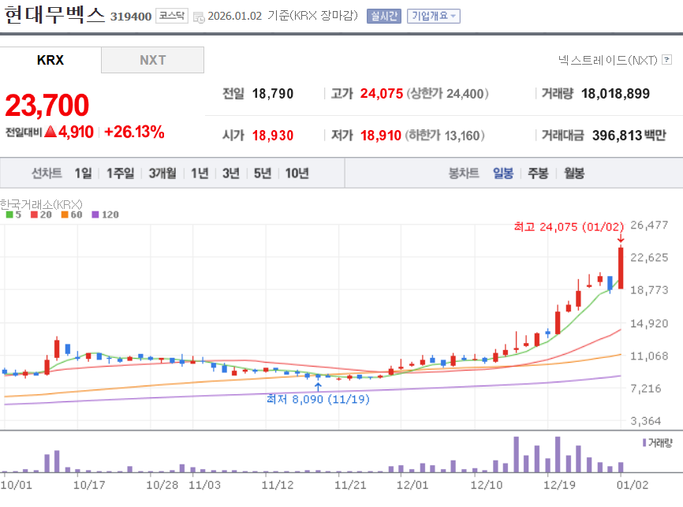This screenshot has width=683, height=507.
Task: Click the 코스닥 market badge
Action: [172, 16]
